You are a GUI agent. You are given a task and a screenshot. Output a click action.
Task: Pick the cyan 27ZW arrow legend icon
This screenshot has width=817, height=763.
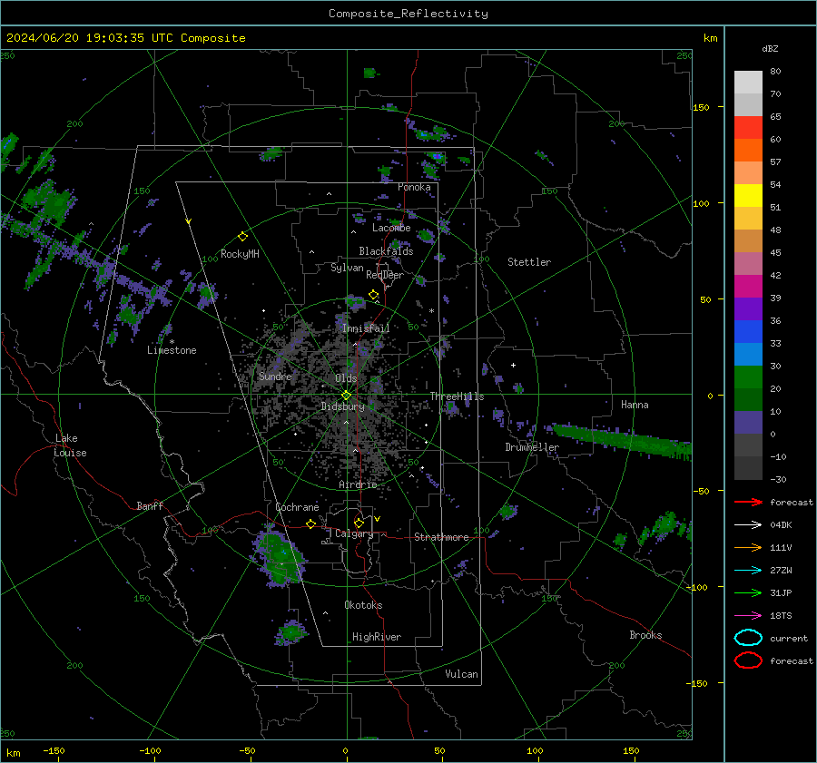point(748,571)
